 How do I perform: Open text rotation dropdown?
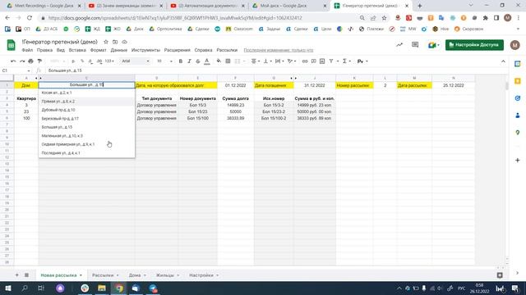point(292,61)
